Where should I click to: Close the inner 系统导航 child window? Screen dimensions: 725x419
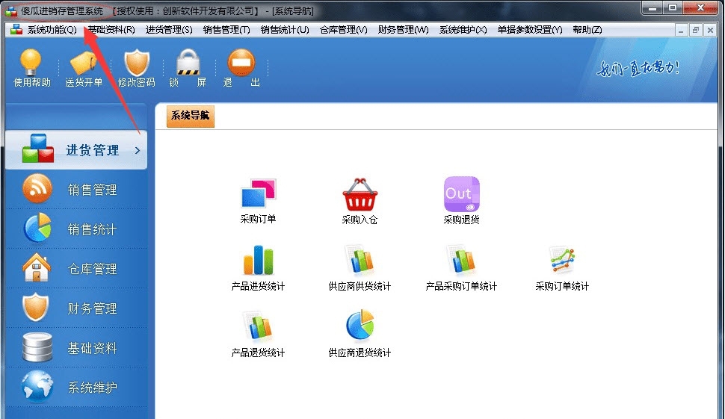[710, 31]
